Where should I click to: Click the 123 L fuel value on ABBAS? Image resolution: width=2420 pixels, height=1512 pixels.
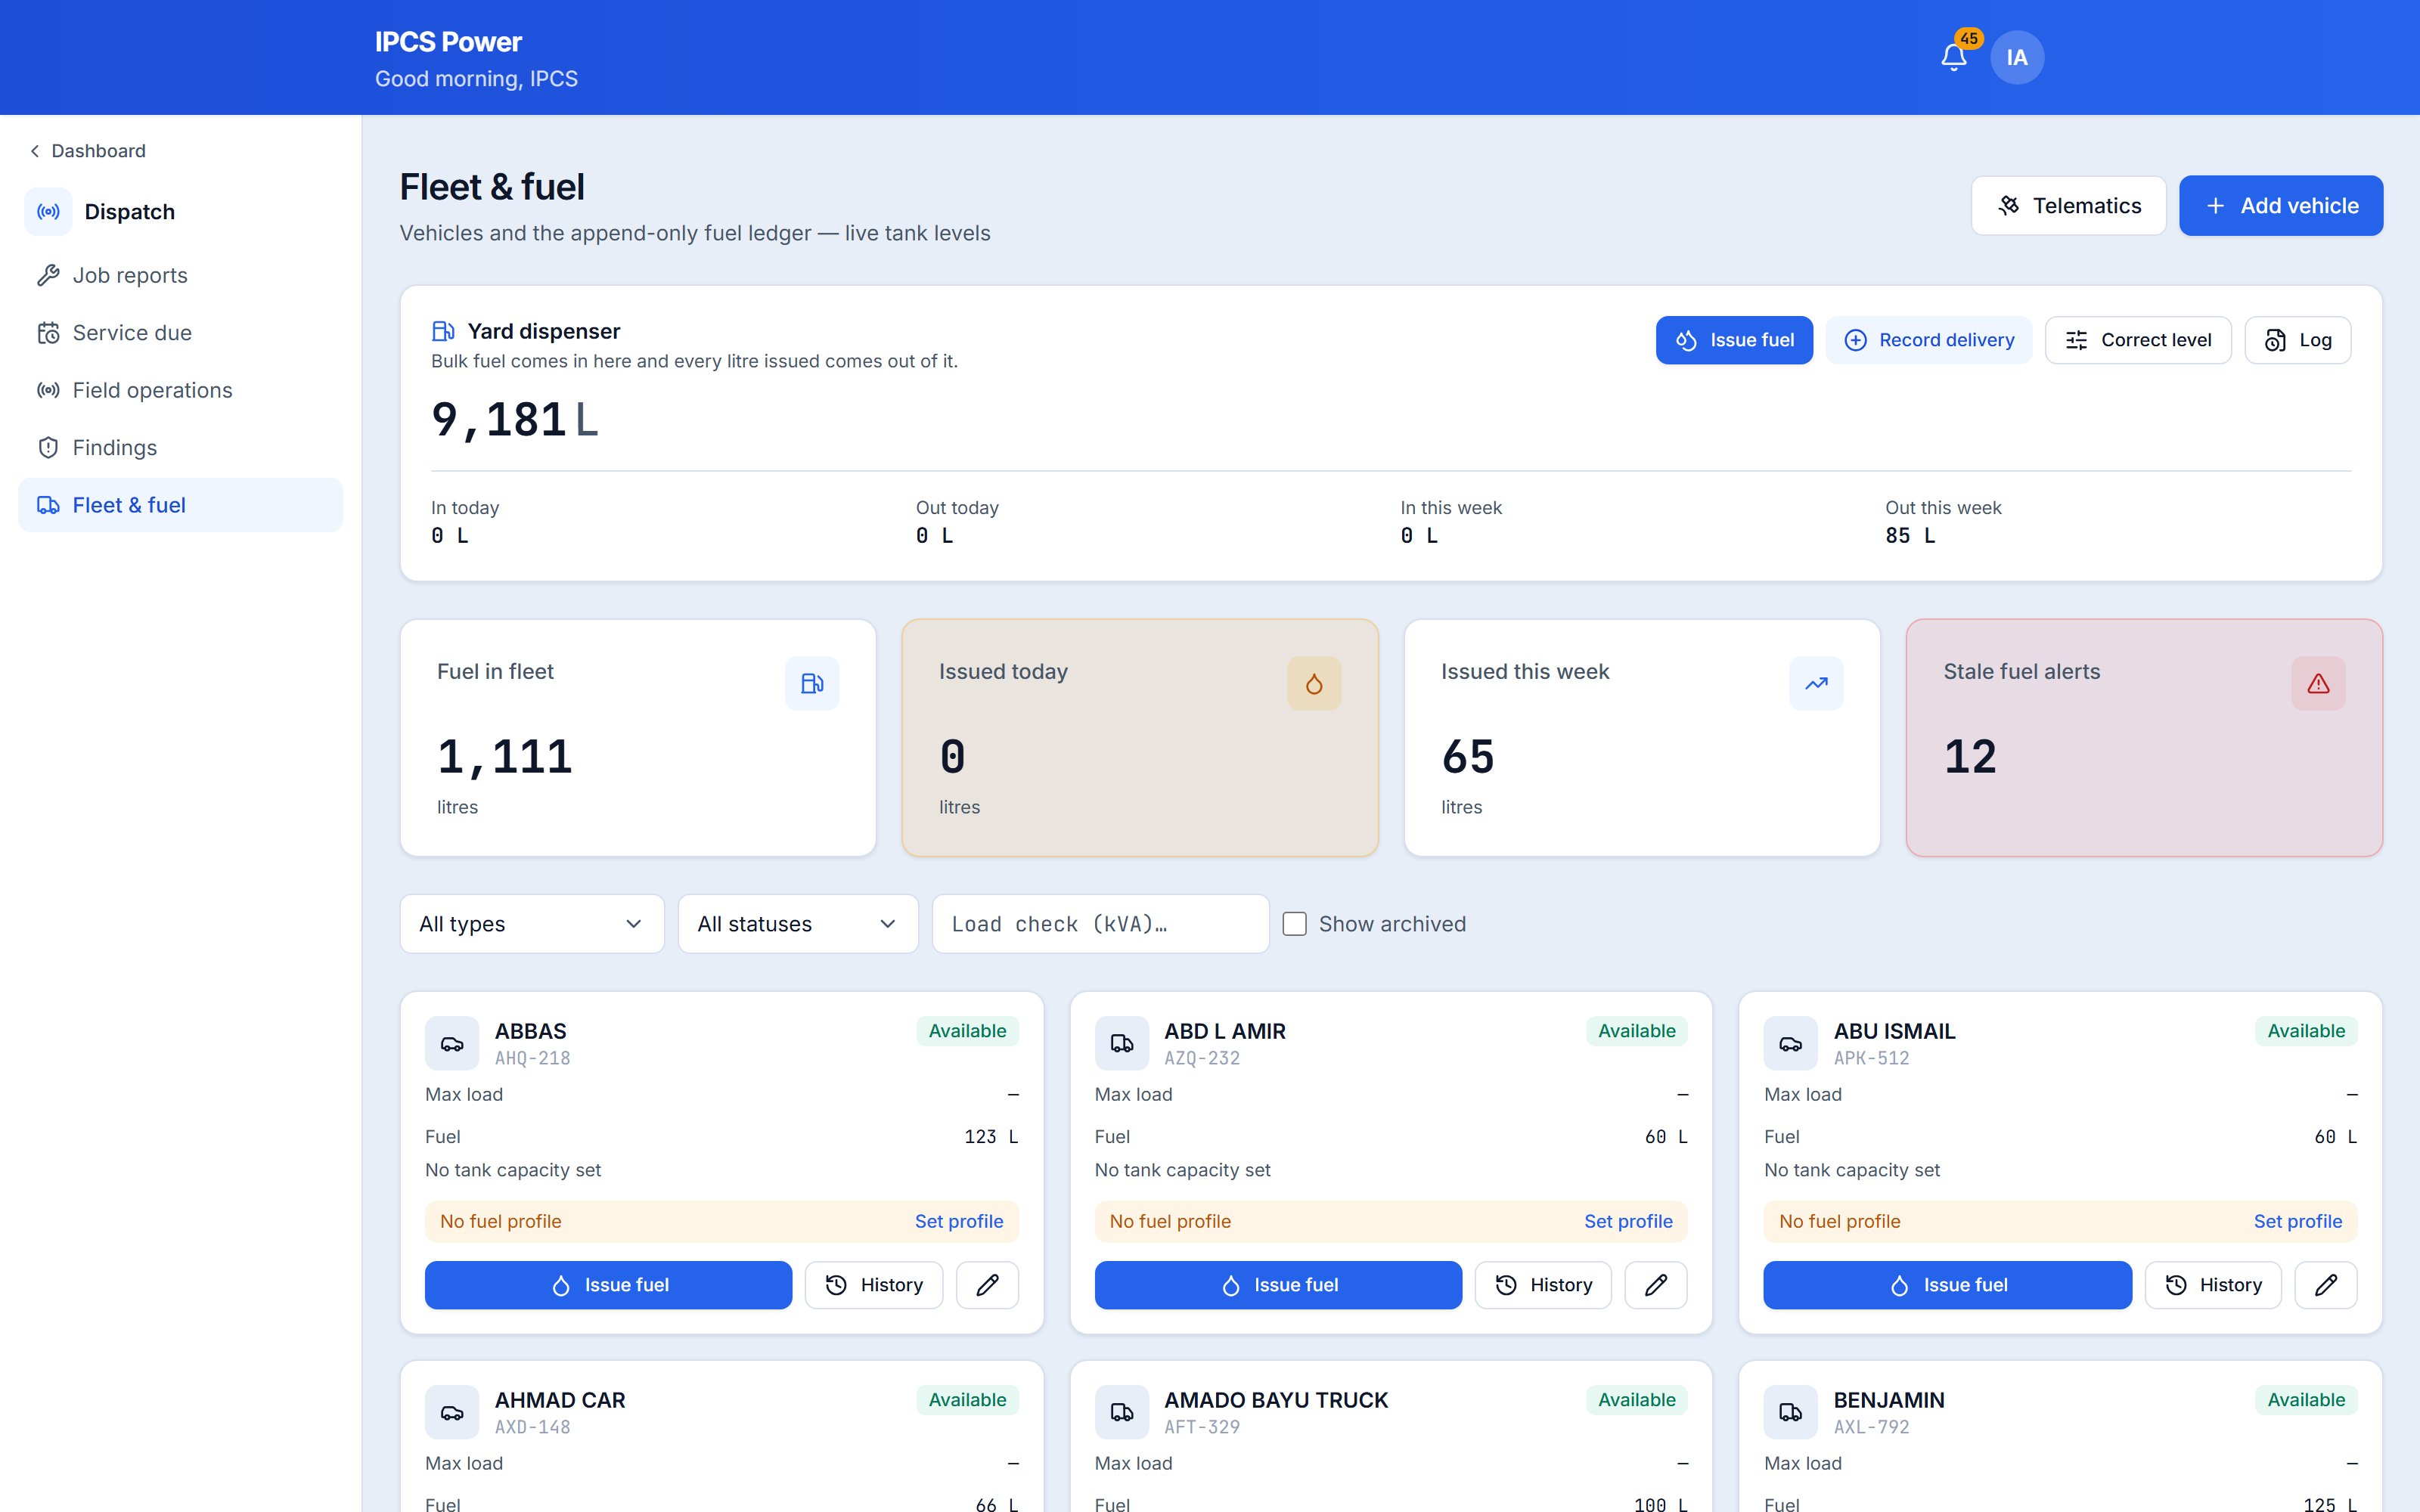[x=990, y=1137]
